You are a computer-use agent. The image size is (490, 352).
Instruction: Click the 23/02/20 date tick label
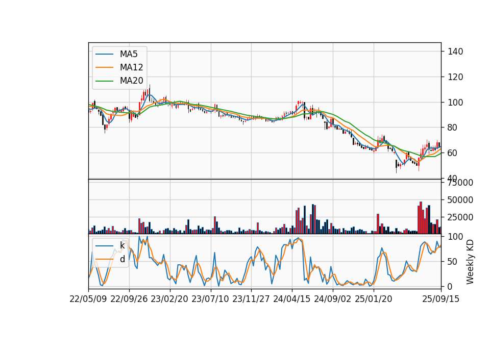pyautogui.click(x=169, y=299)
